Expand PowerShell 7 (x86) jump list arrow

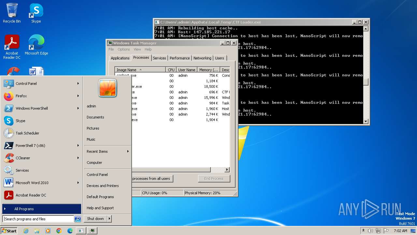(x=78, y=146)
